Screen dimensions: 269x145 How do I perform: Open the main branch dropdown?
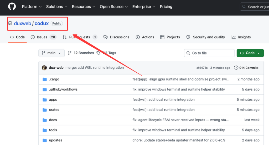tap(51, 53)
